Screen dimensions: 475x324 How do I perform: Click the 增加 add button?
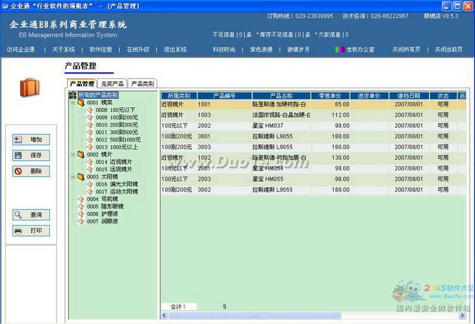(x=31, y=140)
